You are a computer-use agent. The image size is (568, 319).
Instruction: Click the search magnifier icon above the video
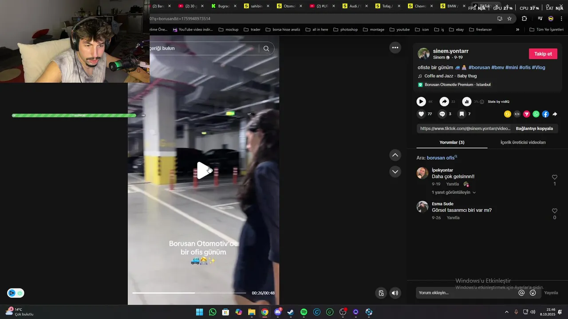pyautogui.click(x=266, y=49)
